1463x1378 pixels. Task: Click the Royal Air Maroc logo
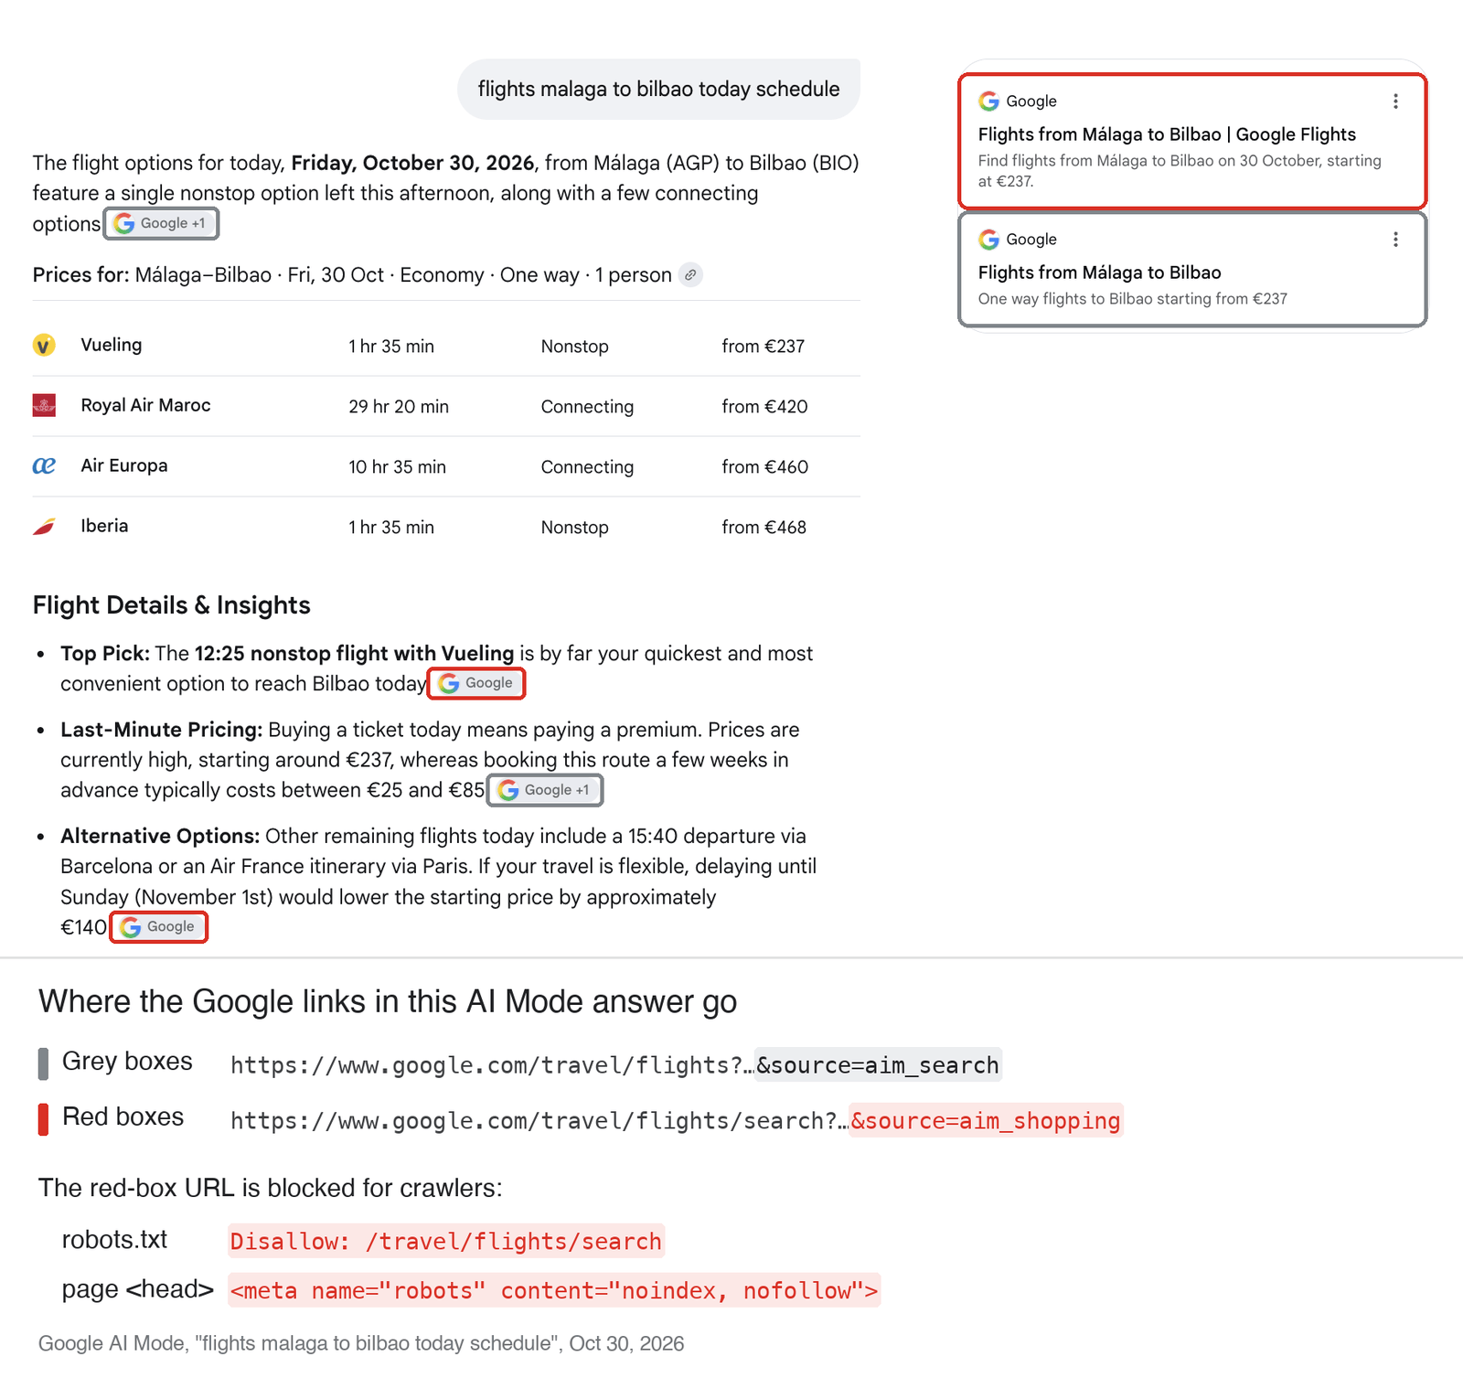pos(44,405)
